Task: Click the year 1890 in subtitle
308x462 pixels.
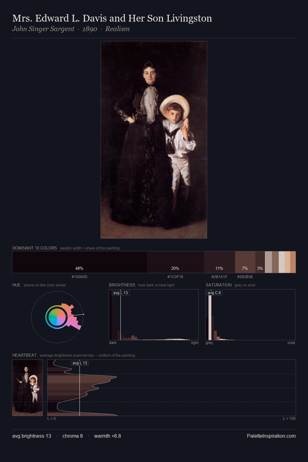Action: click(x=90, y=29)
